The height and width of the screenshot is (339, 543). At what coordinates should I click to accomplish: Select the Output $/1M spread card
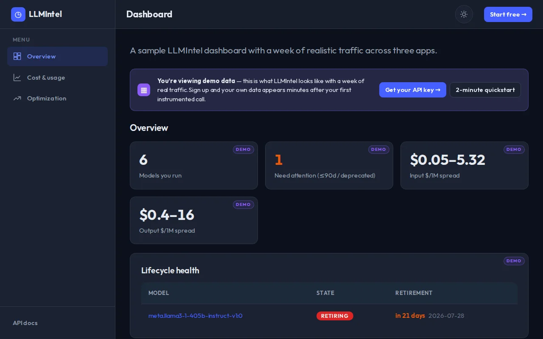pos(194,220)
